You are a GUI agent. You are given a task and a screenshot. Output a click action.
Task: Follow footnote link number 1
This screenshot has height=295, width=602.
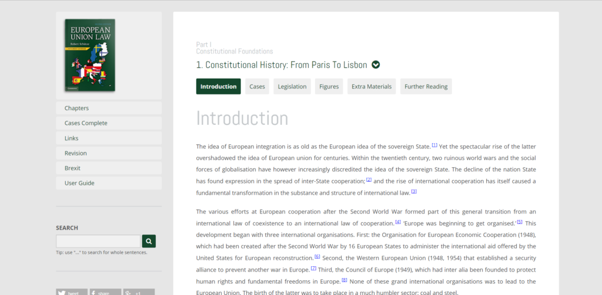[434, 145]
